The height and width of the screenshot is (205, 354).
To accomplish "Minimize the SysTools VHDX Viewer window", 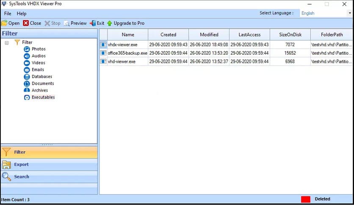I will [x=310, y=4].
